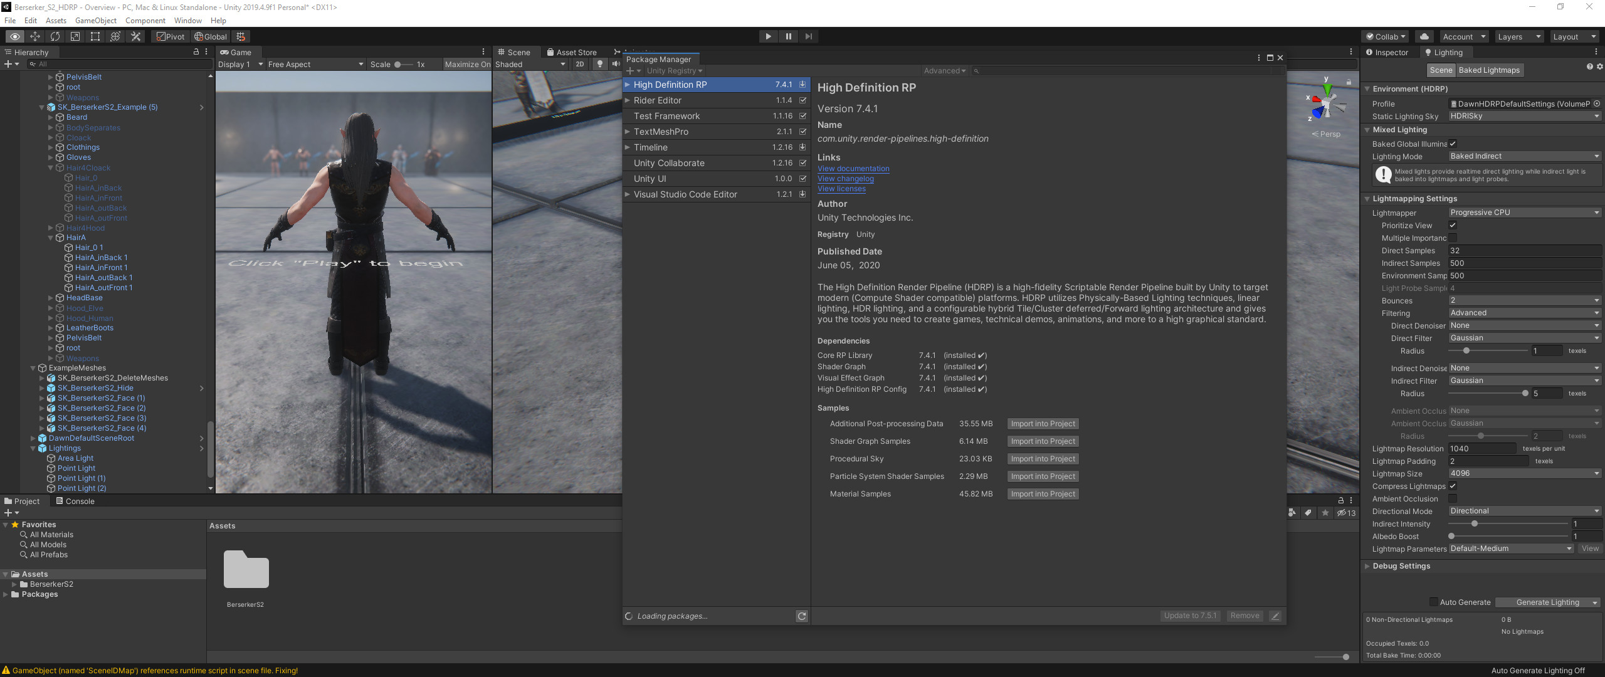This screenshot has width=1605, height=677.
Task: Toggle Scene audio speaker icon
Action: [615, 64]
